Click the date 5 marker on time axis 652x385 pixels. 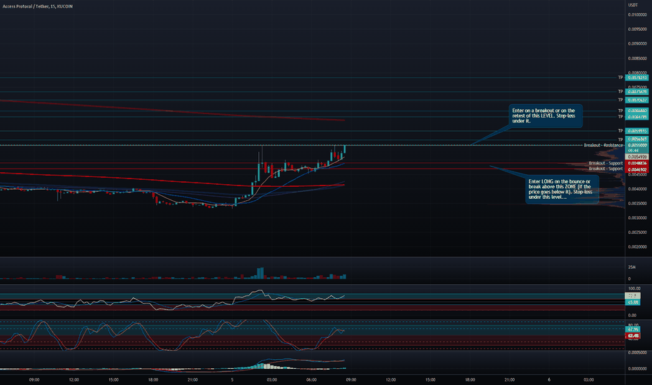[x=232, y=379]
